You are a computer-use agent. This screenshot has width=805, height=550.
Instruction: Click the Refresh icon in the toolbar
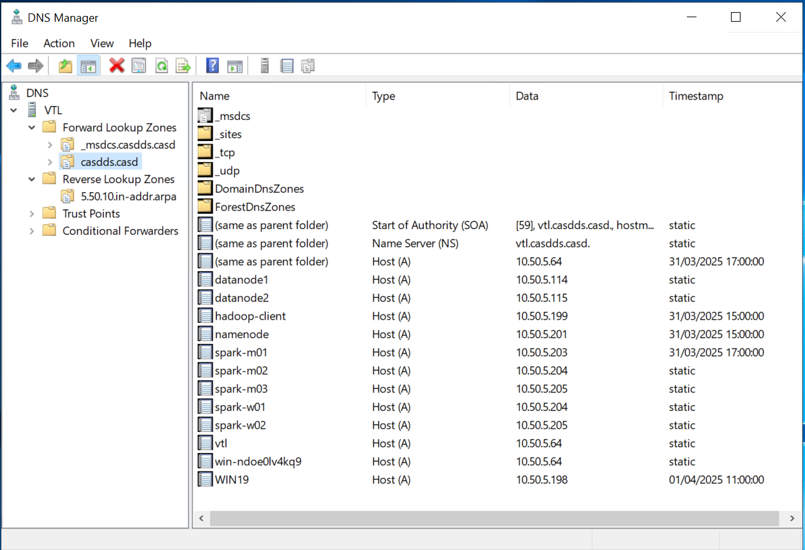coord(161,65)
